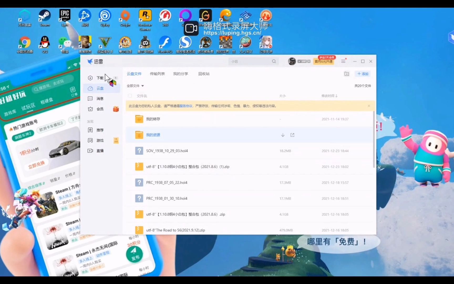
Task: Open the 月光宝盒 desktop shortcut
Action: click(x=25, y=18)
